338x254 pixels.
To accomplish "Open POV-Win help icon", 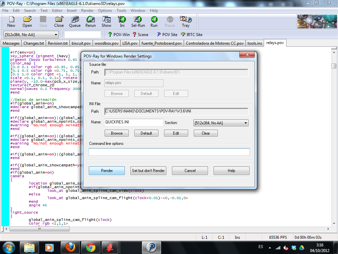I will pos(119,34).
